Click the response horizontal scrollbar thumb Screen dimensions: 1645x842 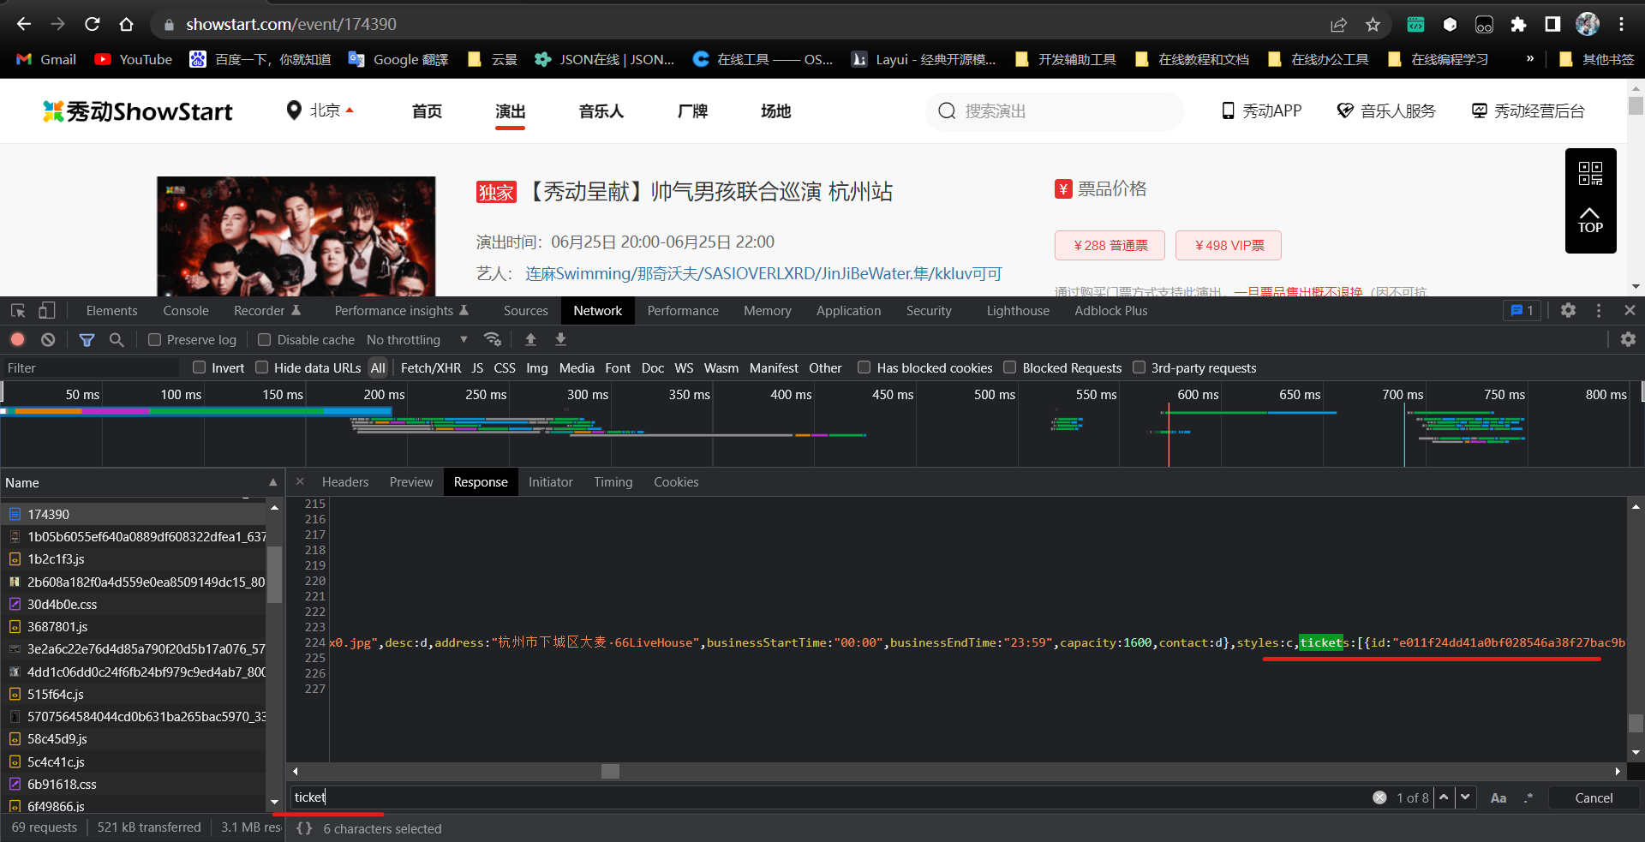[x=610, y=771]
